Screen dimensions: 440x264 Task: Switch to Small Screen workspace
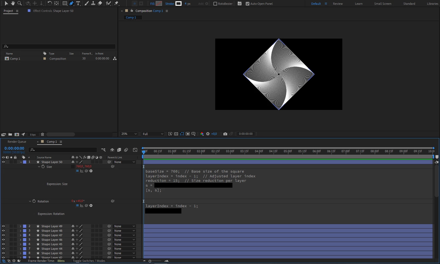coord(383,4)
